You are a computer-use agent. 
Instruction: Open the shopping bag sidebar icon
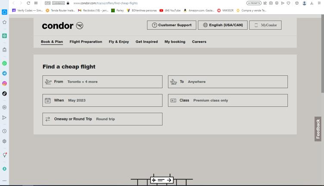tap(4, 50)
